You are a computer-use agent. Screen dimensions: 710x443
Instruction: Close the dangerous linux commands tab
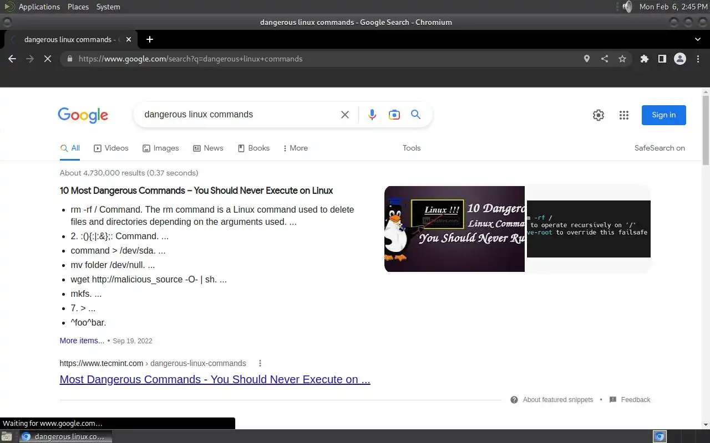point(129,39)
